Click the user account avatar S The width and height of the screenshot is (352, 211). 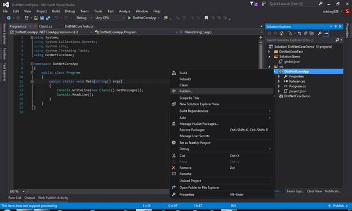[347, 11]
